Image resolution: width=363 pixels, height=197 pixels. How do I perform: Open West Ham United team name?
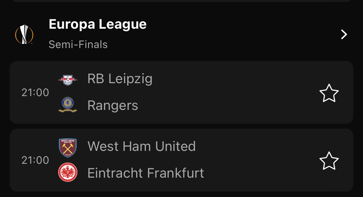142,146
